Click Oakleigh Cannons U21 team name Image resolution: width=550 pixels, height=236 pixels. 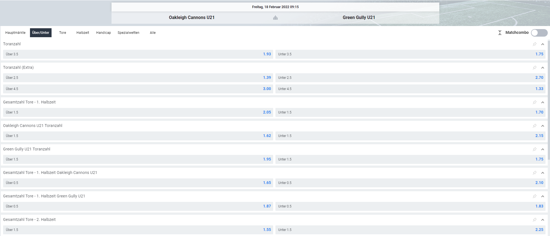click(x=192, y=17)
